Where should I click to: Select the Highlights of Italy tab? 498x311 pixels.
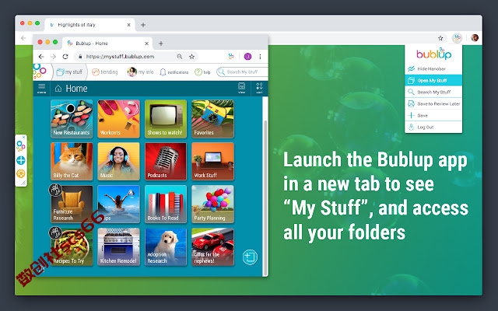pyautogui.click(x=89, y=25)
